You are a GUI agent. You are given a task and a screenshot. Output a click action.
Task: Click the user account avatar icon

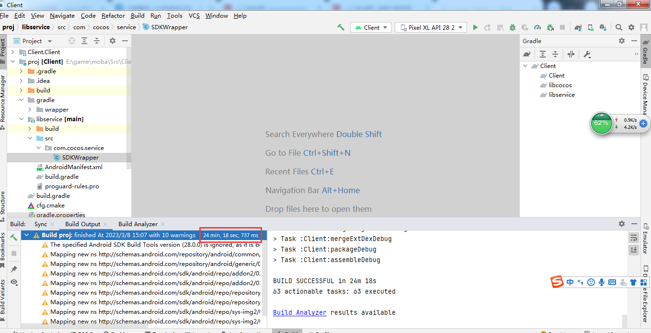644,27
